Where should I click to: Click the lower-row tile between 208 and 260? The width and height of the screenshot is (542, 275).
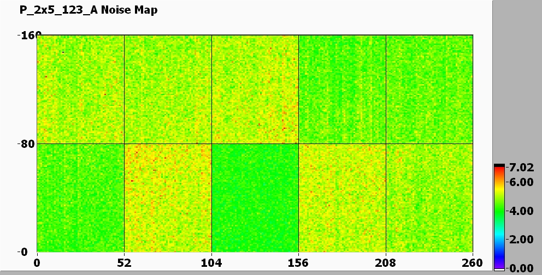(429, 198)
